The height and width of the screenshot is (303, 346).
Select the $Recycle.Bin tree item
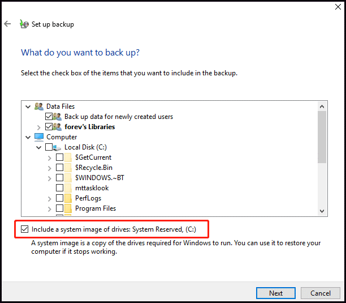click(x=93, y=168)
